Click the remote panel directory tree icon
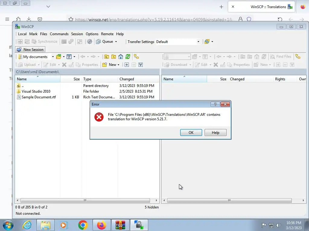 coord(298,57)
